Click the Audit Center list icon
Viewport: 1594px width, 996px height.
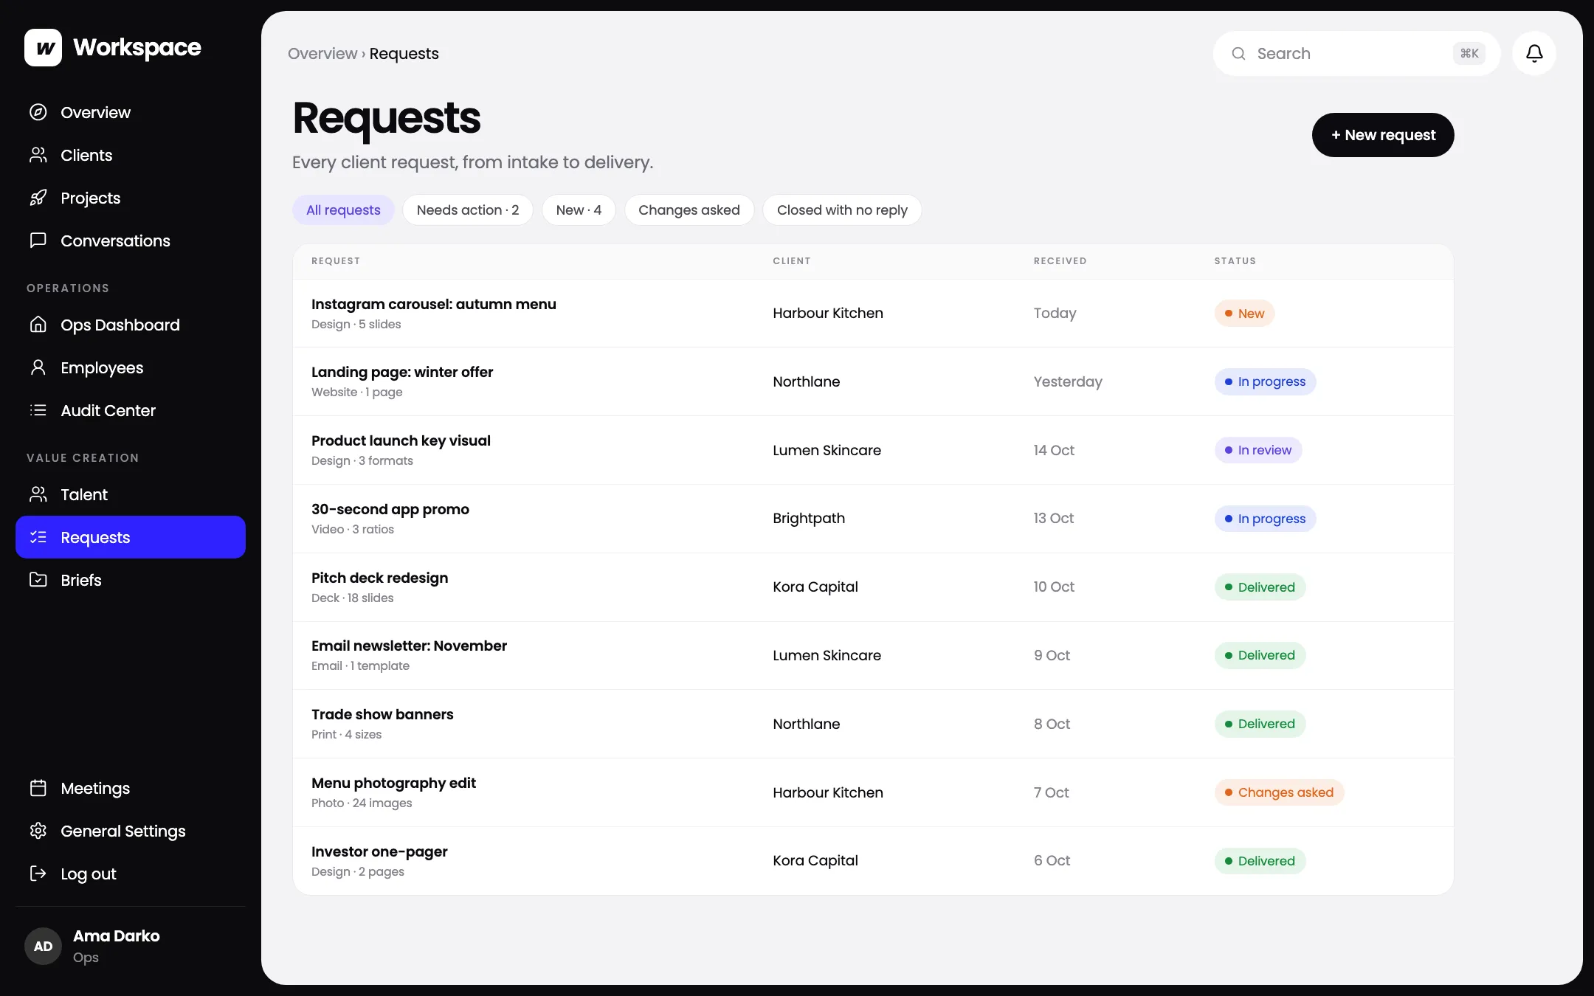[38, 410]
